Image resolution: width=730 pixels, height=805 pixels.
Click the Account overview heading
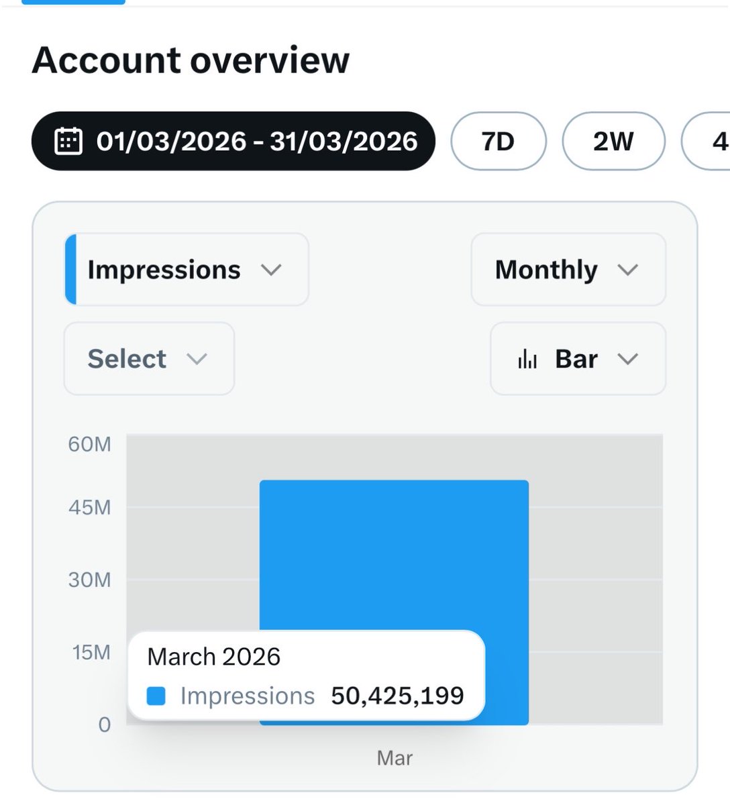tap(191, 60)
